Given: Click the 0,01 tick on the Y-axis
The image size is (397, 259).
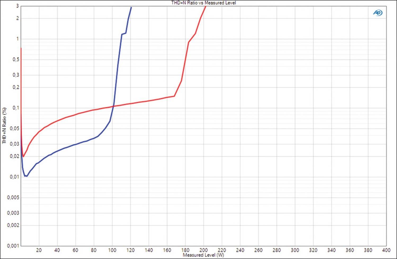Looking at the screenshot, I should pos(15,177).
